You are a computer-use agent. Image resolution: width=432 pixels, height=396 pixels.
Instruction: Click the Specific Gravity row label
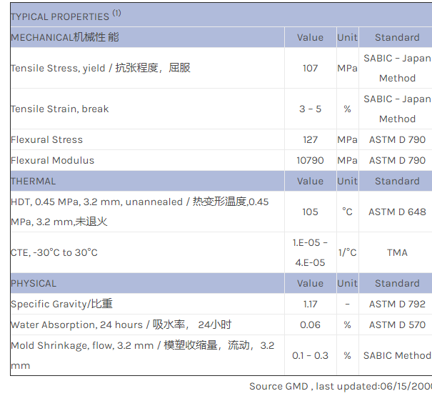[x=61, y=304]
